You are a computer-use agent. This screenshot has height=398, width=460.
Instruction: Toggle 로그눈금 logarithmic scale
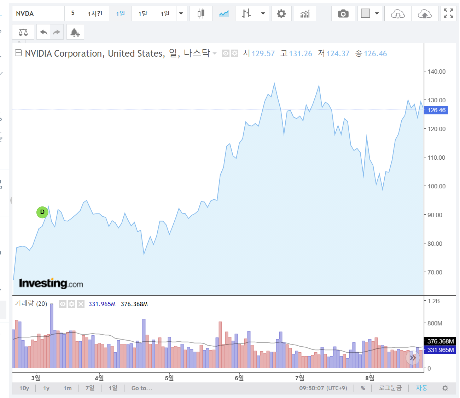pos(390,388)
